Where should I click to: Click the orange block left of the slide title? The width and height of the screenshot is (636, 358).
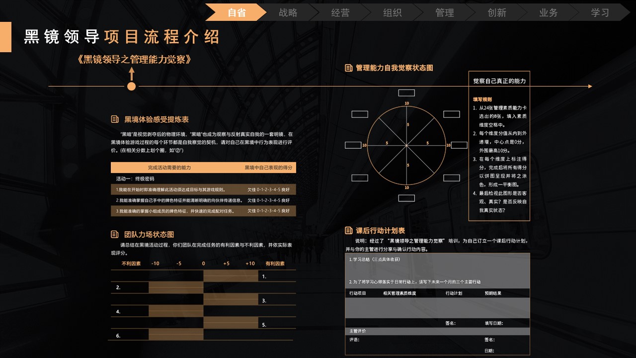(5, 37)
